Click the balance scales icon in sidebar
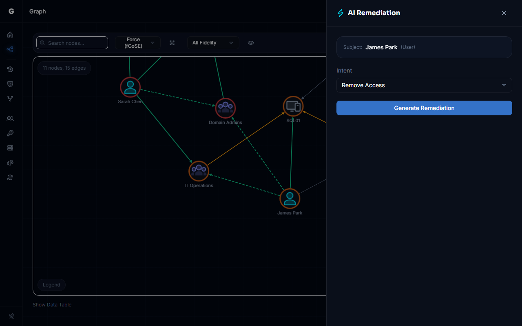 click(x=10, y=163)
